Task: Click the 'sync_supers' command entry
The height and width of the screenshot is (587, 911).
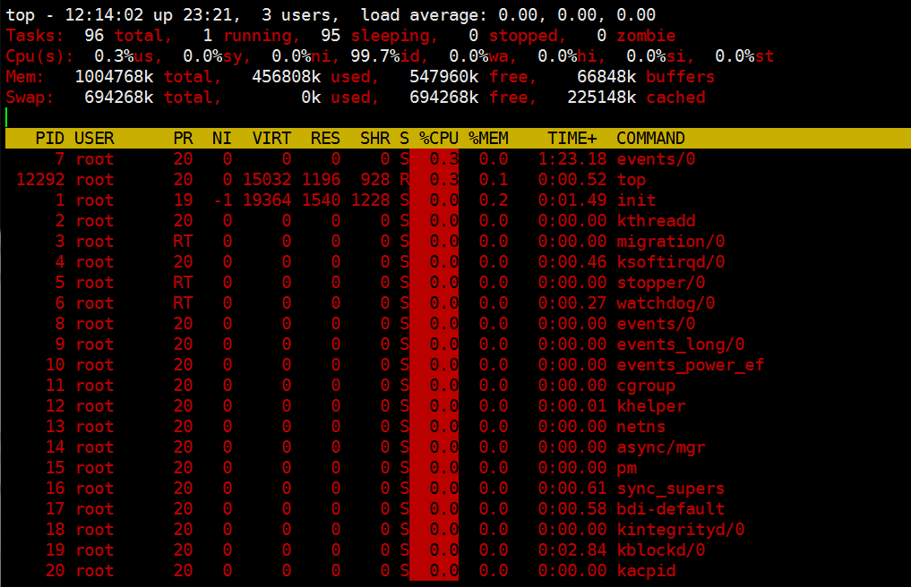Action: (670, 489)
